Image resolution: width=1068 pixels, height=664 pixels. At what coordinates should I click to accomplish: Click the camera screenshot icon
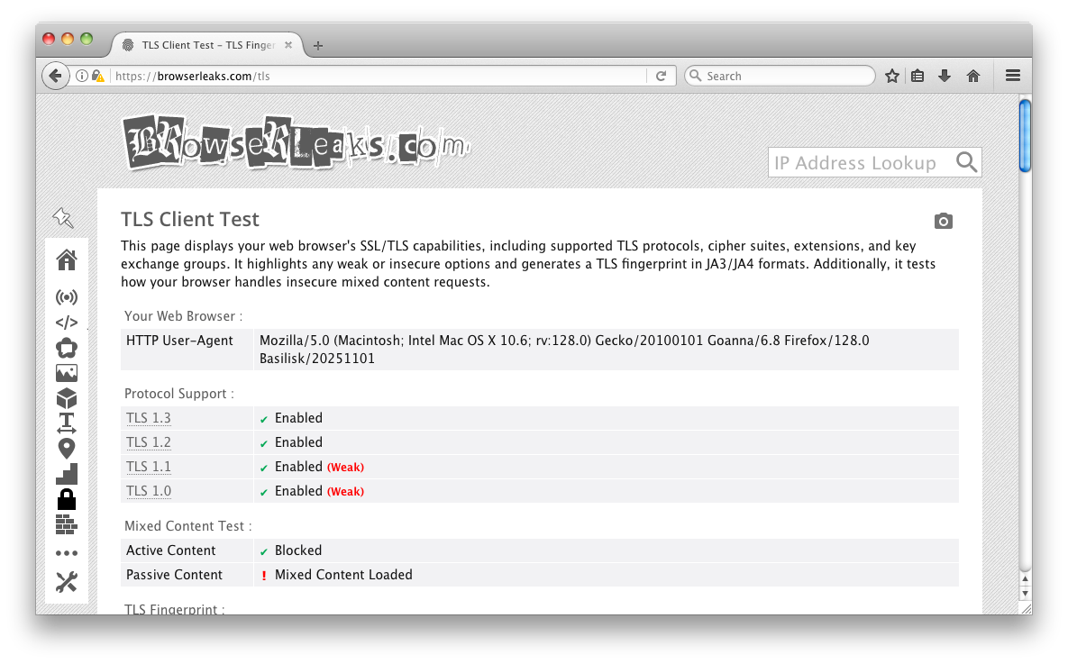(943, 221)
